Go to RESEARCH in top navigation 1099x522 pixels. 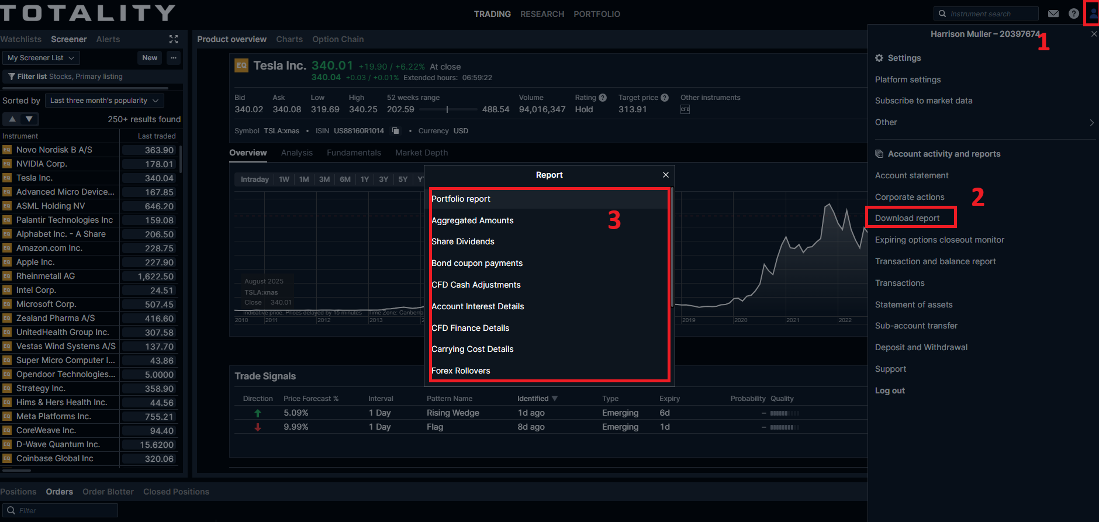[x=542, y=14]
